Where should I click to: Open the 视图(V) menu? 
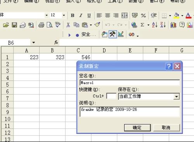[53, 1]
